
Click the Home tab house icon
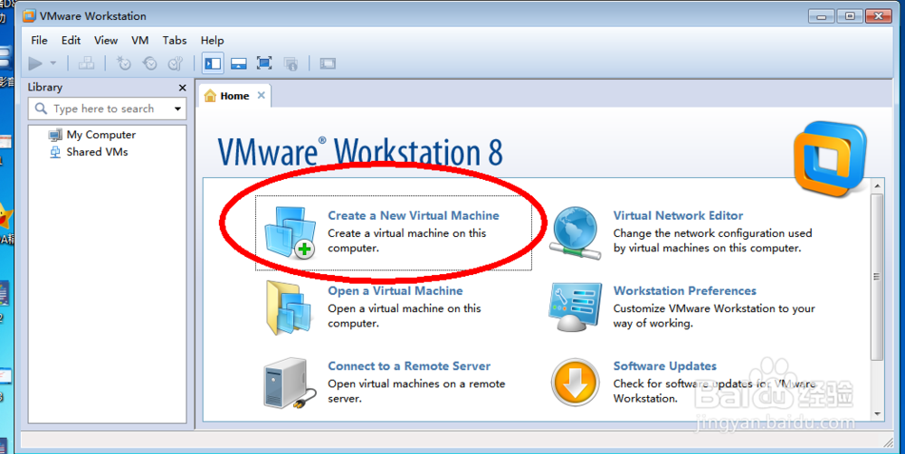click(x=210, y=96)
